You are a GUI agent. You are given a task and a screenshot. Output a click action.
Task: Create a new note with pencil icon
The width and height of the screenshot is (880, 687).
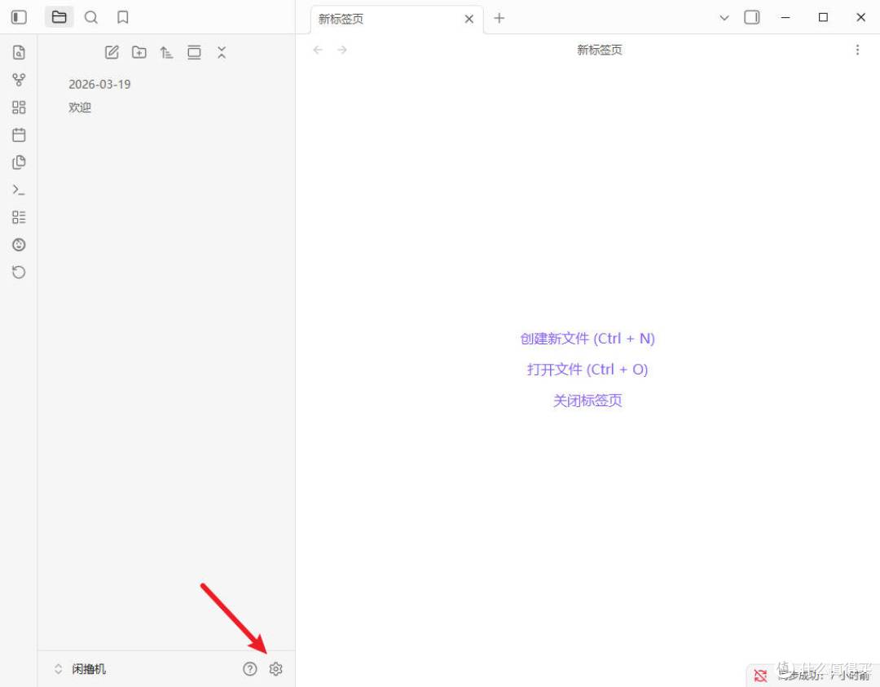[112, 52]
